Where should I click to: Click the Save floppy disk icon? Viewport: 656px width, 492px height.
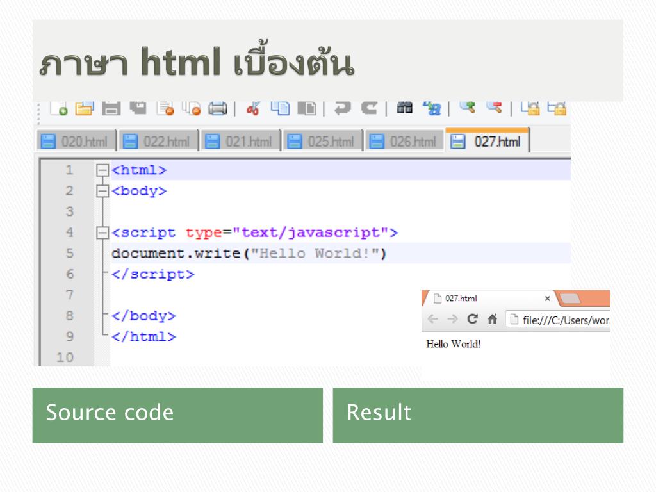tap(111, 108)
